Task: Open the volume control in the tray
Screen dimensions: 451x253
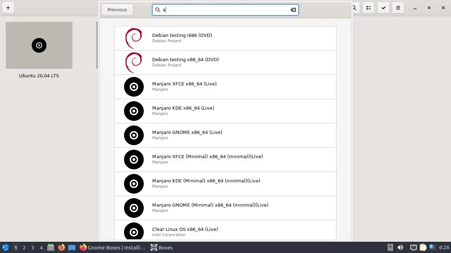Action: point(400,247)
